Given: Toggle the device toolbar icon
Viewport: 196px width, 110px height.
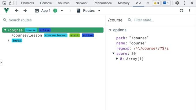Looking at the screenshot, I should tap(11, 3).
